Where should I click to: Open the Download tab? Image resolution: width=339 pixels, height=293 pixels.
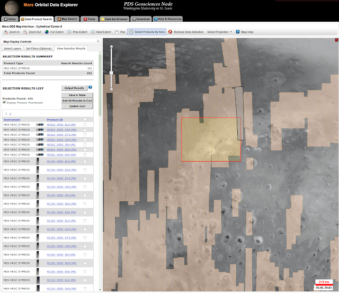point(141,19)
